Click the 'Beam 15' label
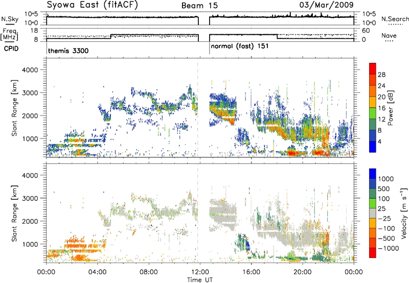 (x=199, y=6)
